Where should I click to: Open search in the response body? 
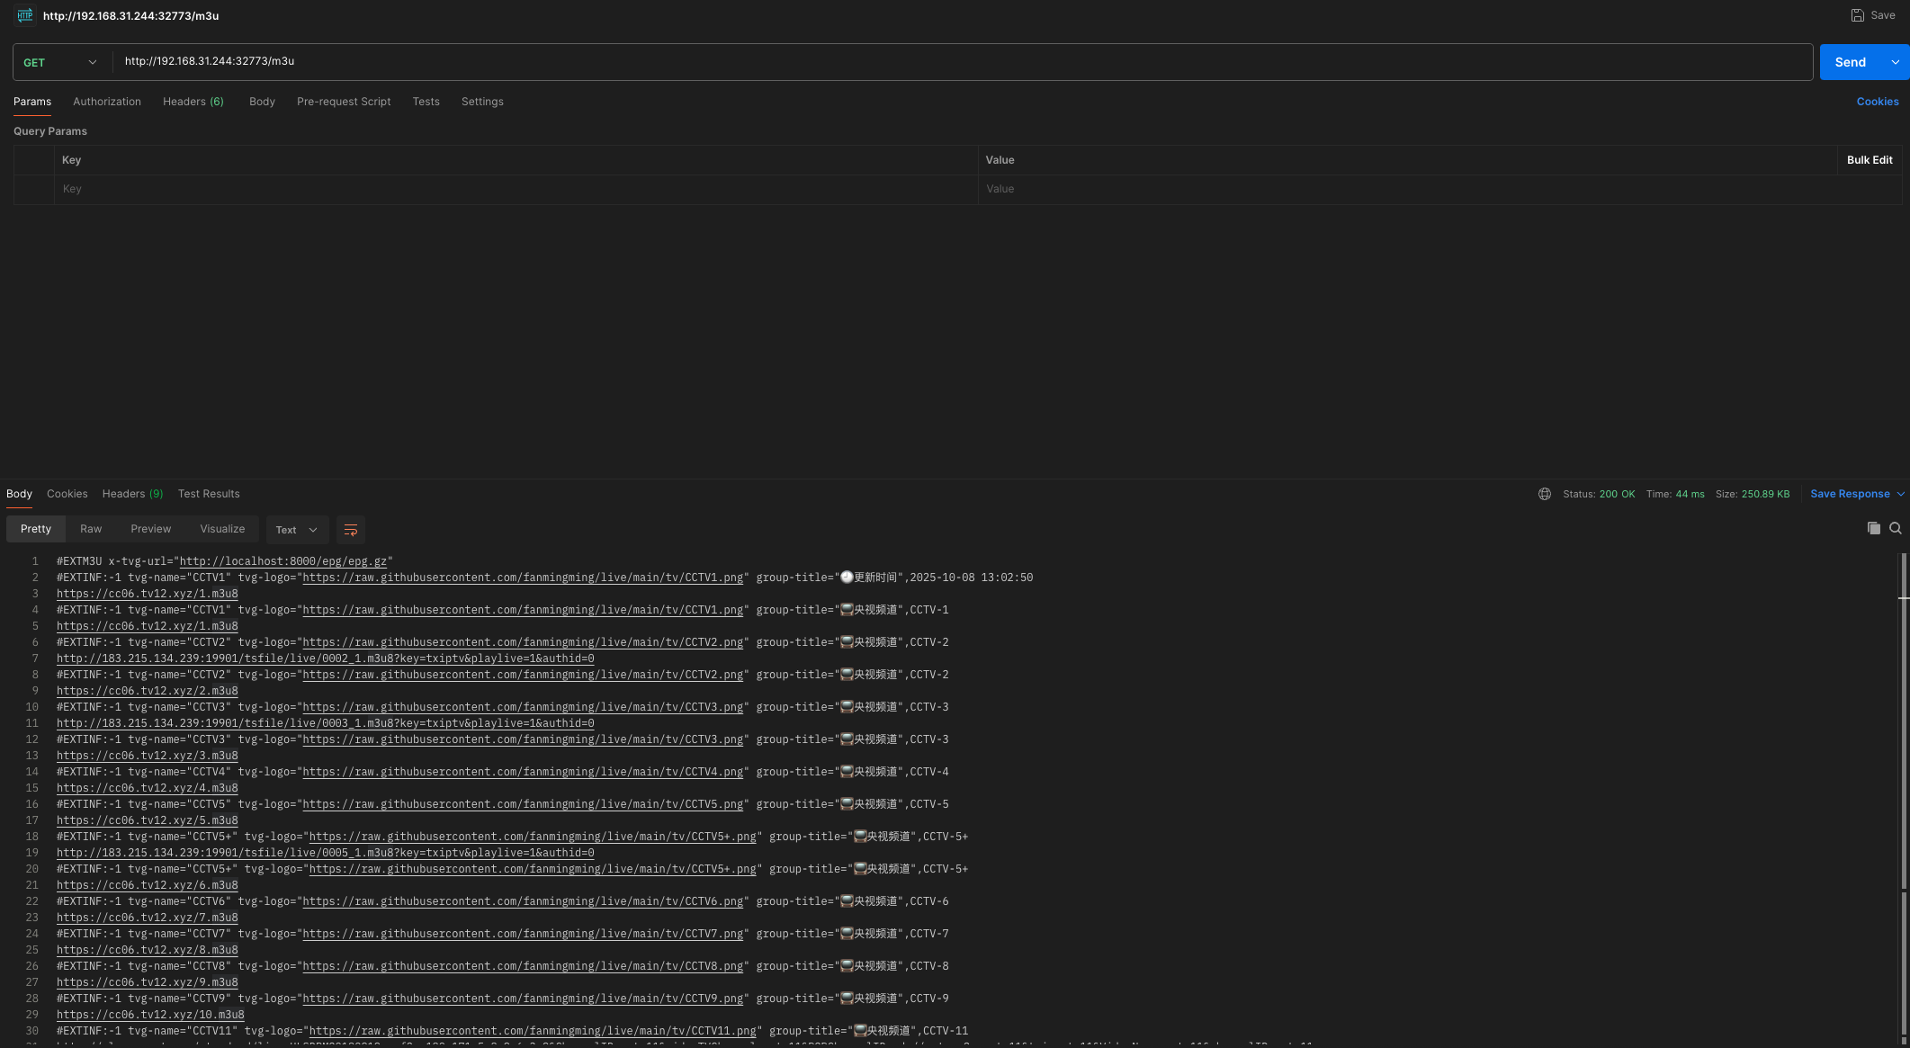[1896, 529]
